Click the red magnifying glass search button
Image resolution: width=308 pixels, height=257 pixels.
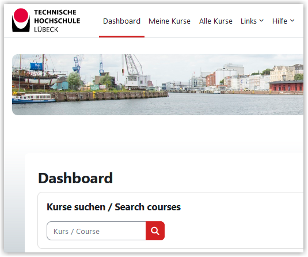[155, 230]
